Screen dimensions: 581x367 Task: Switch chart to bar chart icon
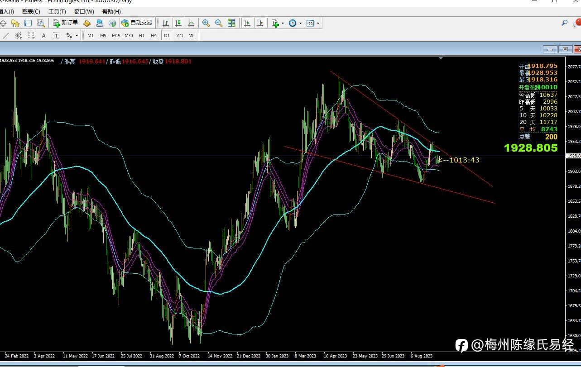click(x=166, y=23)
